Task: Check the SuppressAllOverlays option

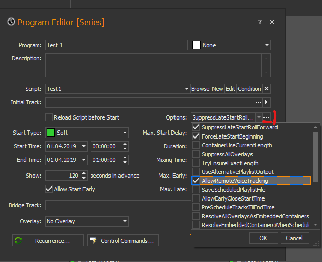Action: tap(196, 154)
